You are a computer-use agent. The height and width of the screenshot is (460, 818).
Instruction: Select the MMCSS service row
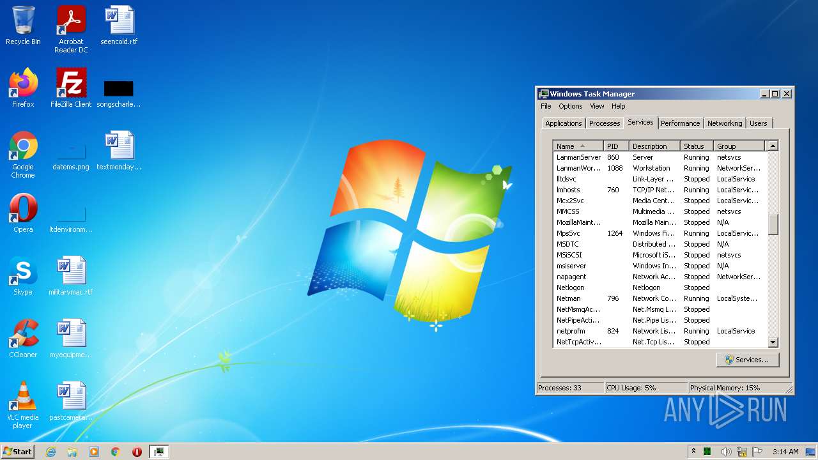pyautogui.click(x=660, y=211)
